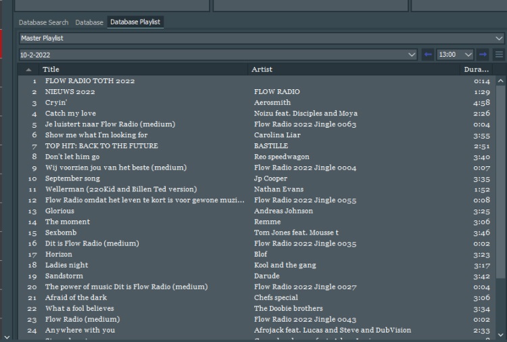This screenshot has height=342, width=507.
Task: Sort by the Title column header
Action: (142, 69)
